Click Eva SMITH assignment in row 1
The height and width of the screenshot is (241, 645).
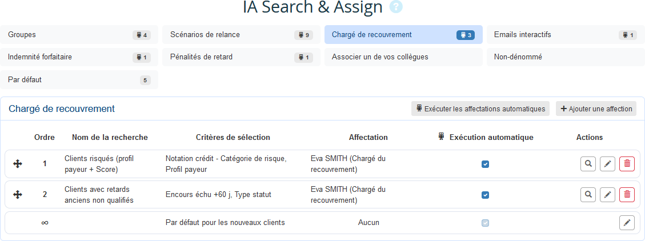[347, 164]
